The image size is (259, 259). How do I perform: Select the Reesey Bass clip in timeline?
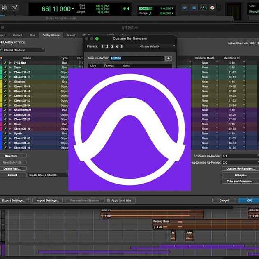pos(206,224)
